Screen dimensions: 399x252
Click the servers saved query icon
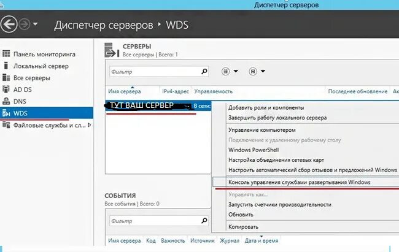point(253,72)
